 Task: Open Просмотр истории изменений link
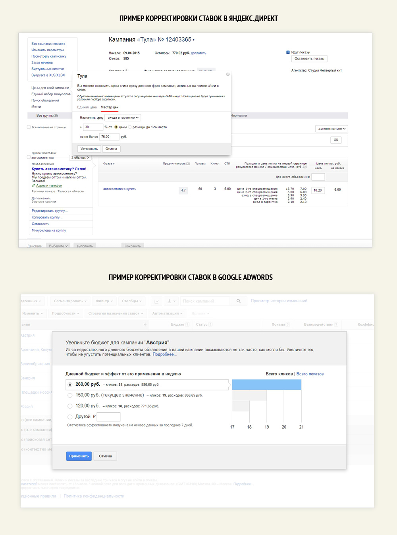pos(279,301)
